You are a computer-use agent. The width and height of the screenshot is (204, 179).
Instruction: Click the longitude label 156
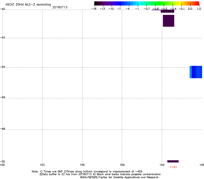[x=82, y=165]
